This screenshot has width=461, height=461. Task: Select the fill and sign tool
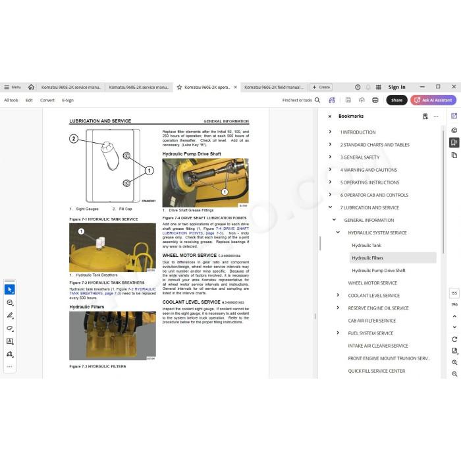(10, 354)
